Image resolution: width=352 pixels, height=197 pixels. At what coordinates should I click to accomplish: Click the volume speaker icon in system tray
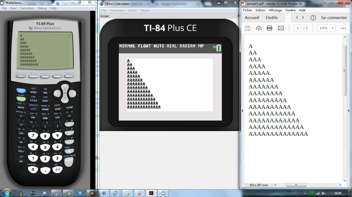324,193
